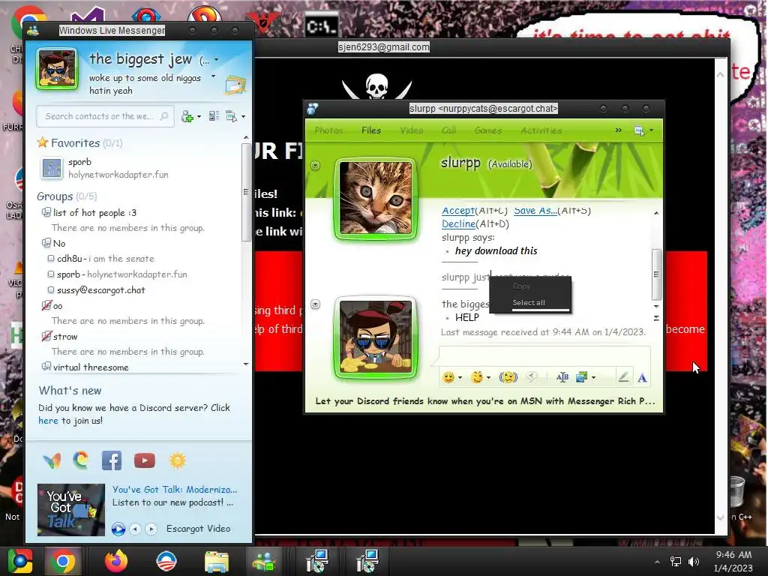Switch to handwriting pen mode

tap(623, 377)
